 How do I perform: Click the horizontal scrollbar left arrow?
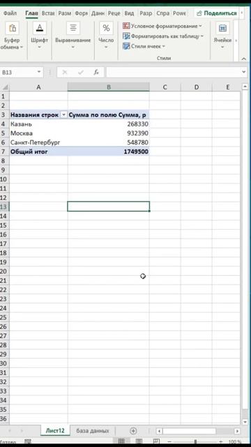(160, 431)
